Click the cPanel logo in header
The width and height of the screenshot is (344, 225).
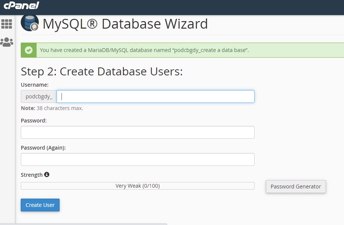pos(21,5)
